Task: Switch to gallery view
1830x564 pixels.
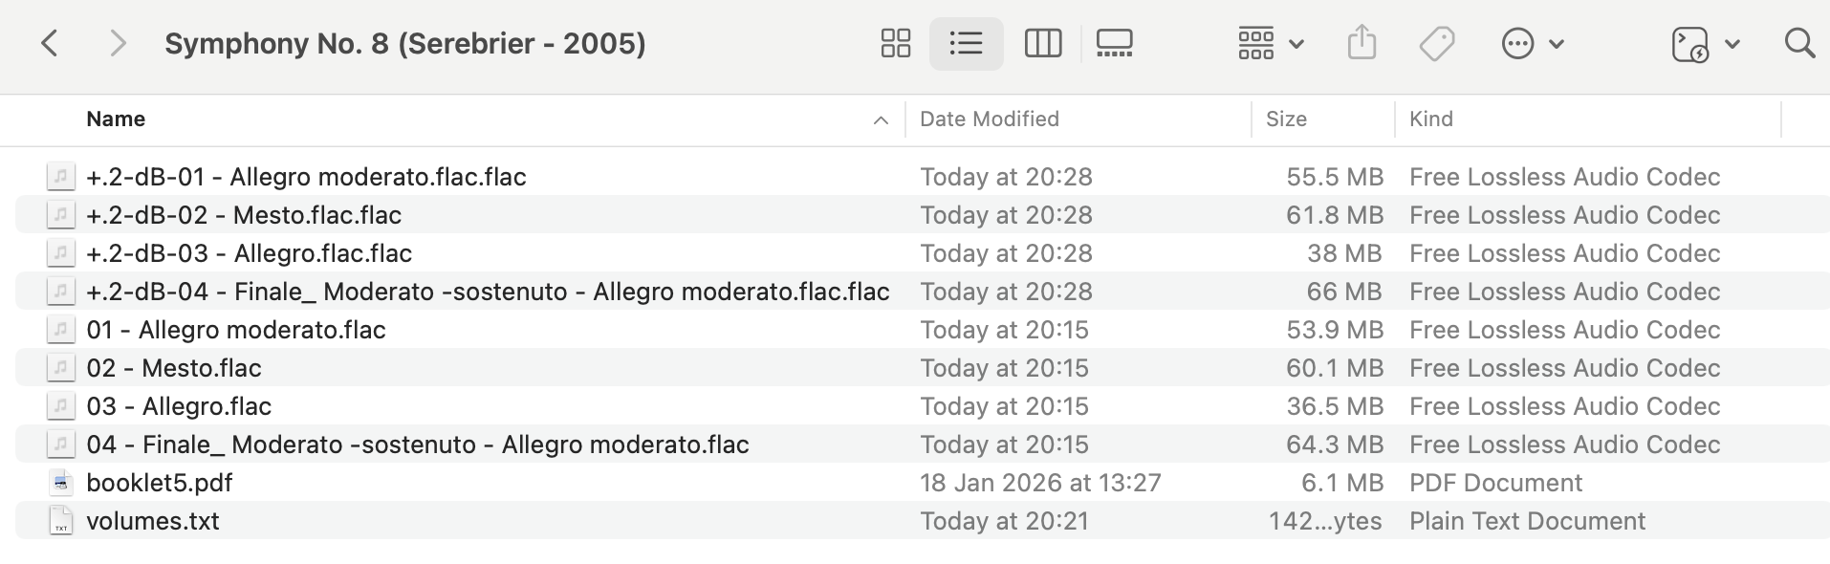Action: tap(1114, 43)
